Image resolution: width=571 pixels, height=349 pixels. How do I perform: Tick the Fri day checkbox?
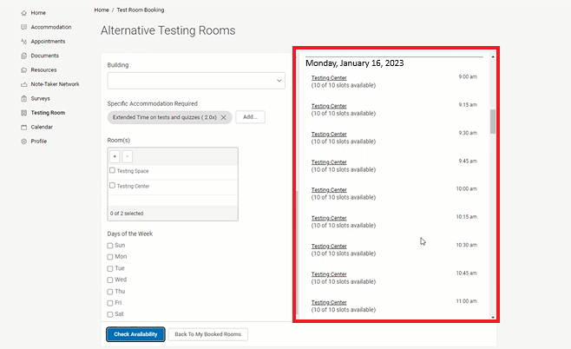coord(110,302)
